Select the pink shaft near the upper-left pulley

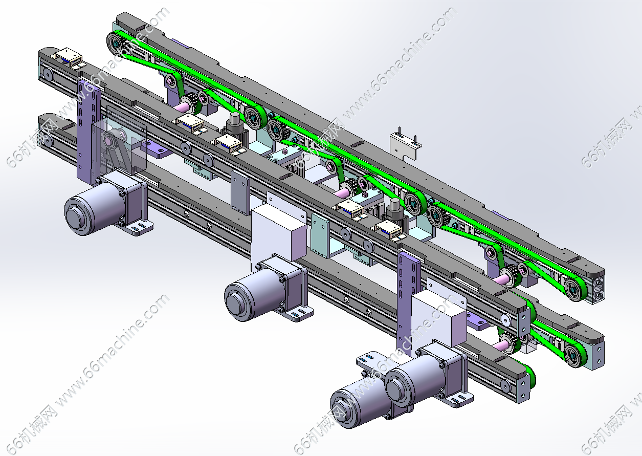(182, 107)
